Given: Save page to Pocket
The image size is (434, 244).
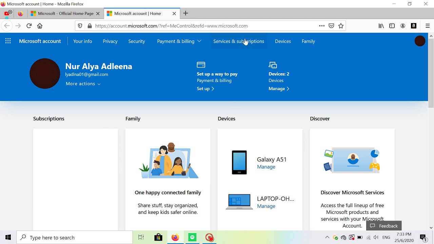Looking at the screenshot, I should (331, 26).
